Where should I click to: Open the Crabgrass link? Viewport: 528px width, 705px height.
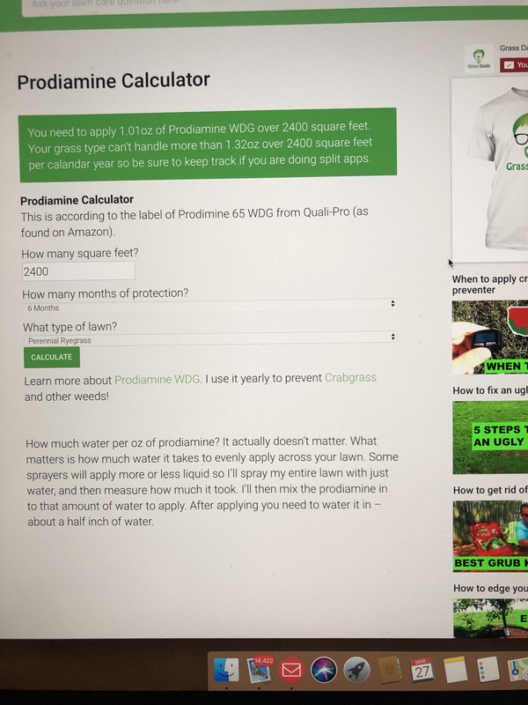(350, 377)
